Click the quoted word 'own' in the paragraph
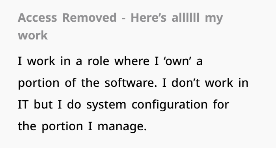276x148 pixels. click(x=177, y=61)
